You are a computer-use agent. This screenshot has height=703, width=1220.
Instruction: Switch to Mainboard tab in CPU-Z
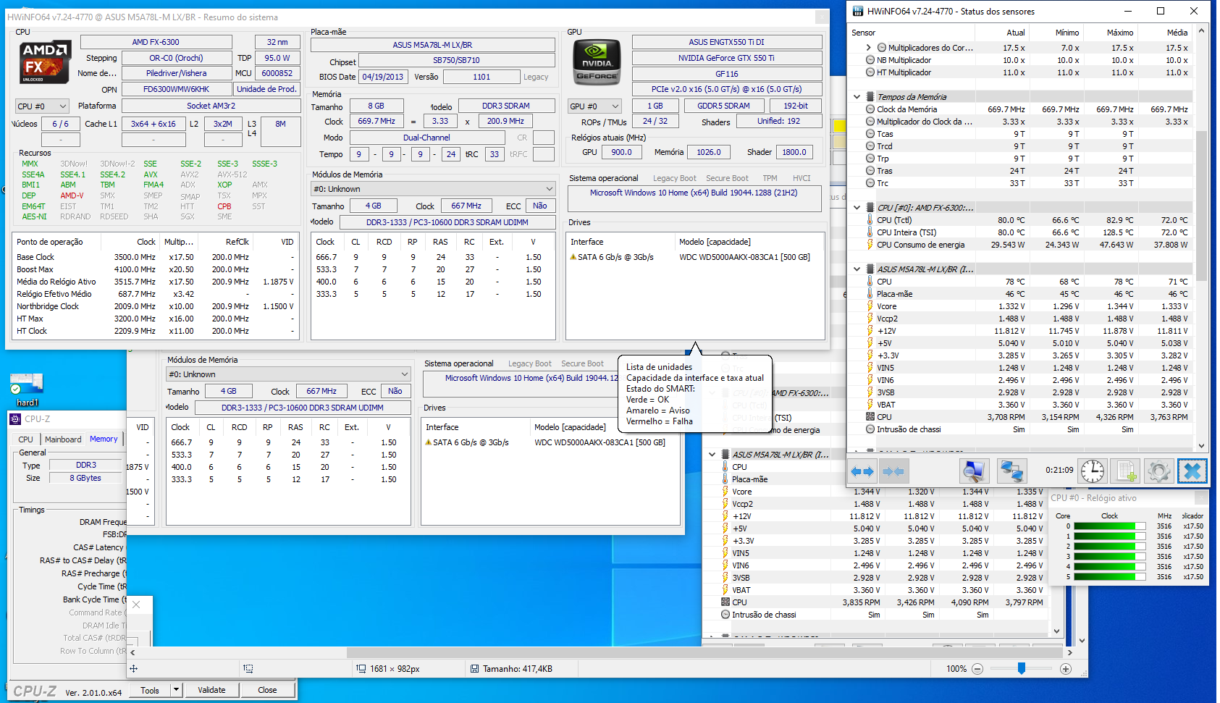(x=63, y=439)
